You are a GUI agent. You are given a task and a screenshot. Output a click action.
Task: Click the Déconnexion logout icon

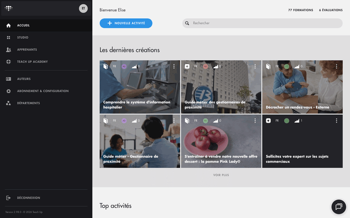coord(8,198)
